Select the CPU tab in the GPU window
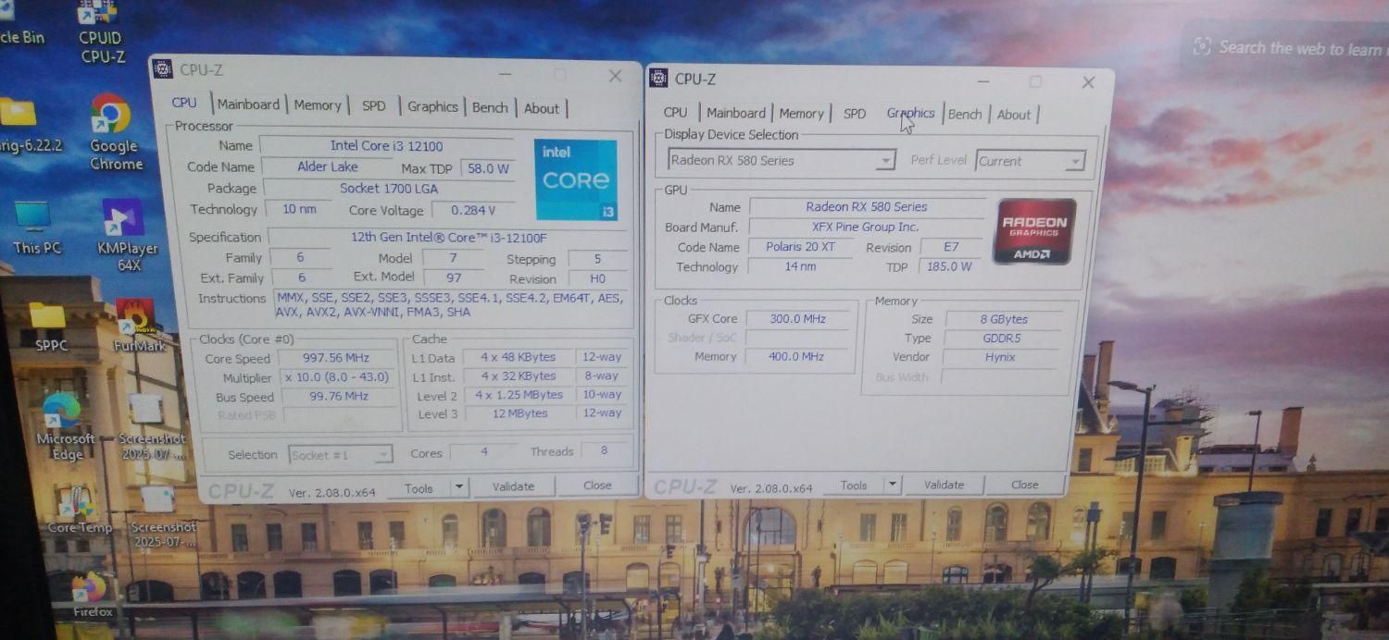Image resolution: width=1389 pixels, height=640 pixels. coord(676,113)
